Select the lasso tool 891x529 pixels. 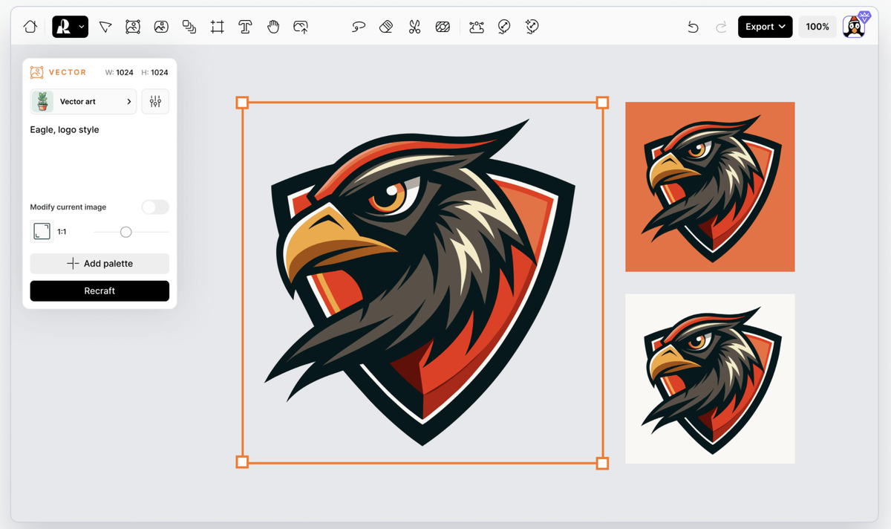(359, 27)
